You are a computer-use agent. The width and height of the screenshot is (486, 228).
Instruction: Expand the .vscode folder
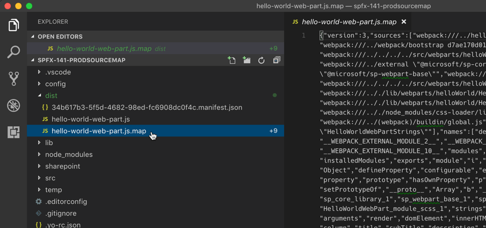click(39, 72)
